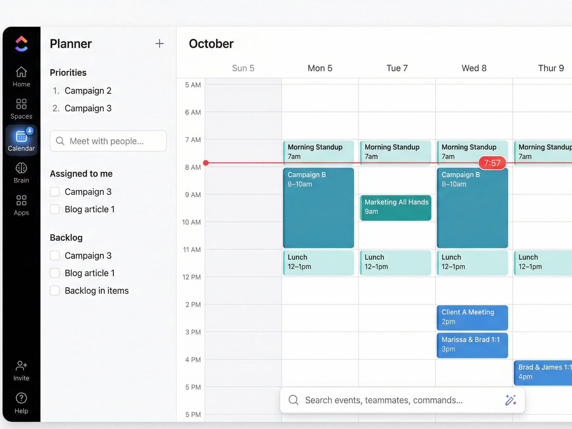Activate the AI wand in the search bar
The image size is (572, 429).
point(510,400)
